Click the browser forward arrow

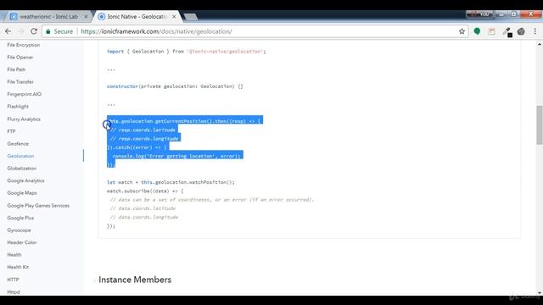20,31
